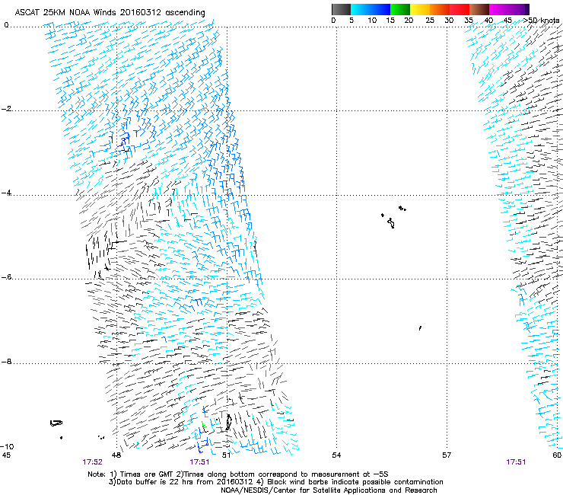Viewport: 563px width, 495px height.
Task: Click latitude axis label '-4'
Action: point(7,193)
